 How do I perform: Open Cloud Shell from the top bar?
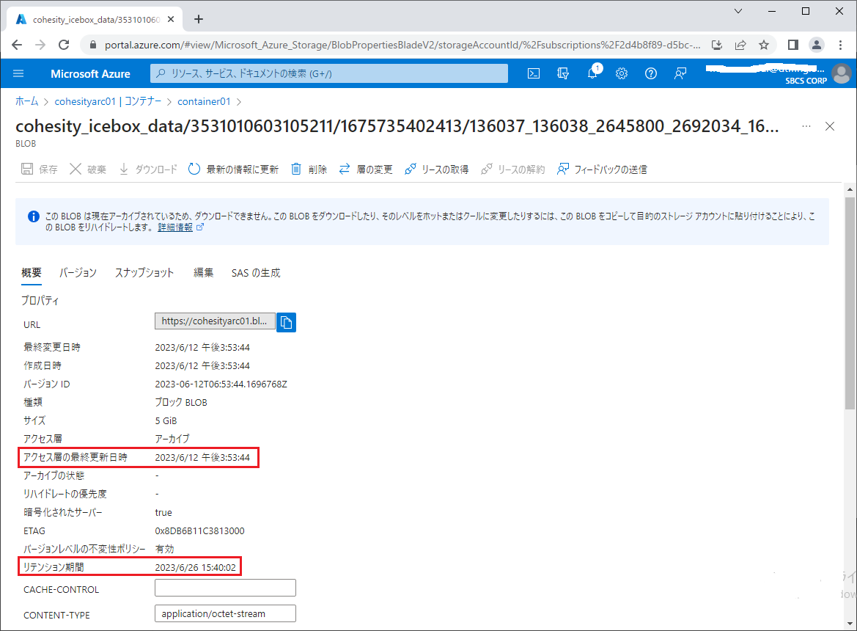point(534,73)
